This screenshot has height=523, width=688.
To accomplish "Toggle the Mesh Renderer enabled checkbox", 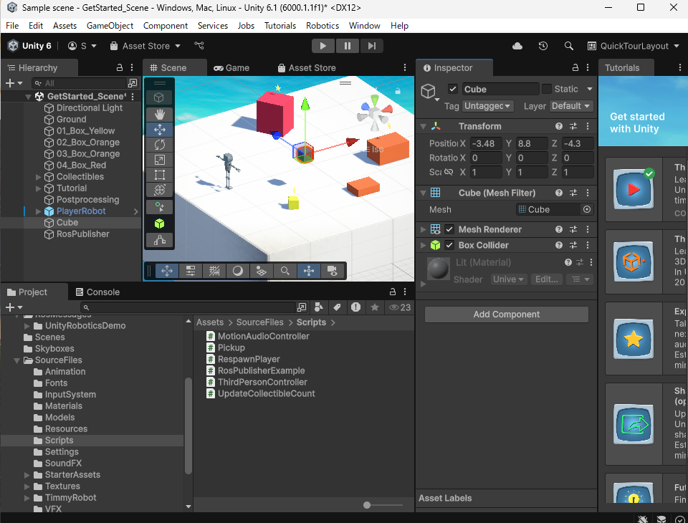I will (449, 229).
